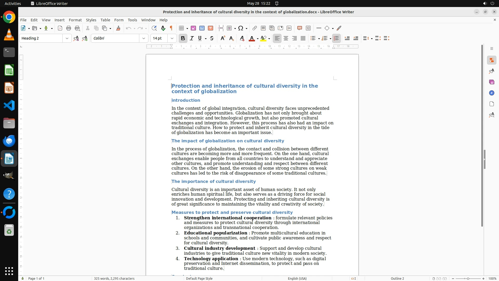
Task: Click Default Page Style in status bar
Action: point(199,279)
